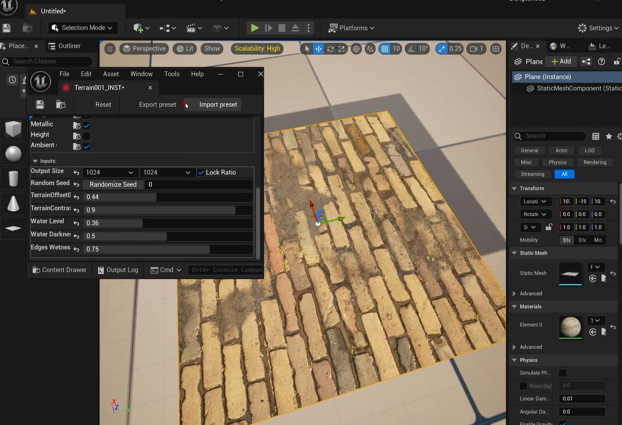Image resolution: width=622 pixels, height=425 pixels.
Task: Click the viewport hamburger options icon
Action: tap(110, 49)
